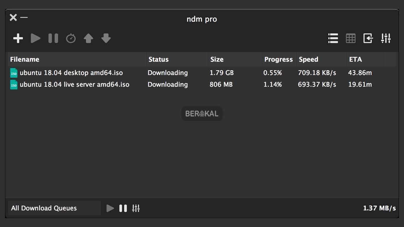The height and width of the screenshot is (227, 404).
Task: Switch to grid view icon
Action: click(x=350, y=38)
